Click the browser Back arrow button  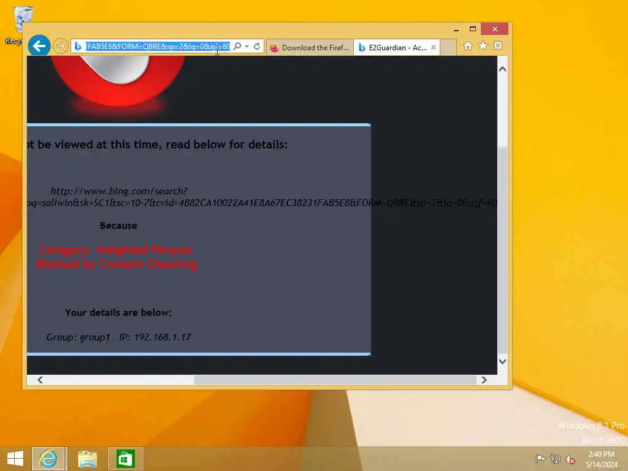39,45
